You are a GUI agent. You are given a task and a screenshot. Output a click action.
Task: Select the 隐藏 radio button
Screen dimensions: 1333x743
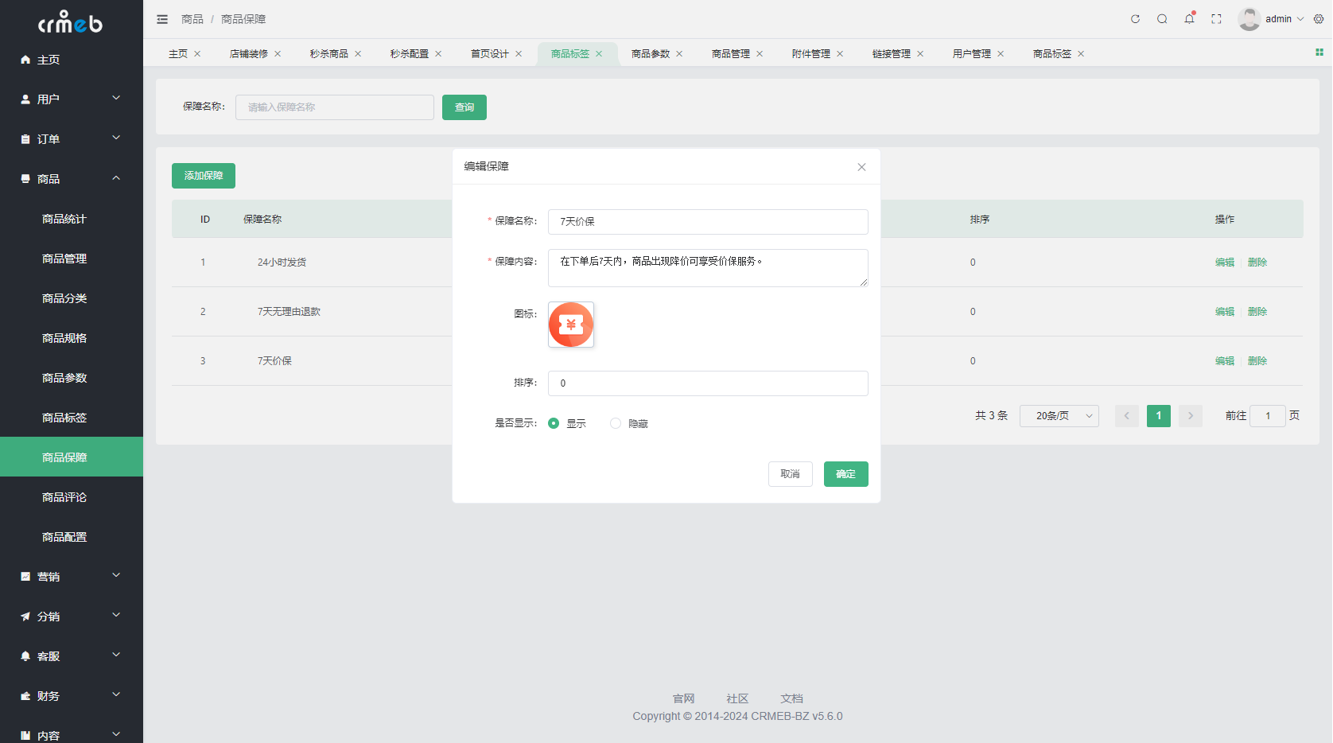click(x=615, y=423)
